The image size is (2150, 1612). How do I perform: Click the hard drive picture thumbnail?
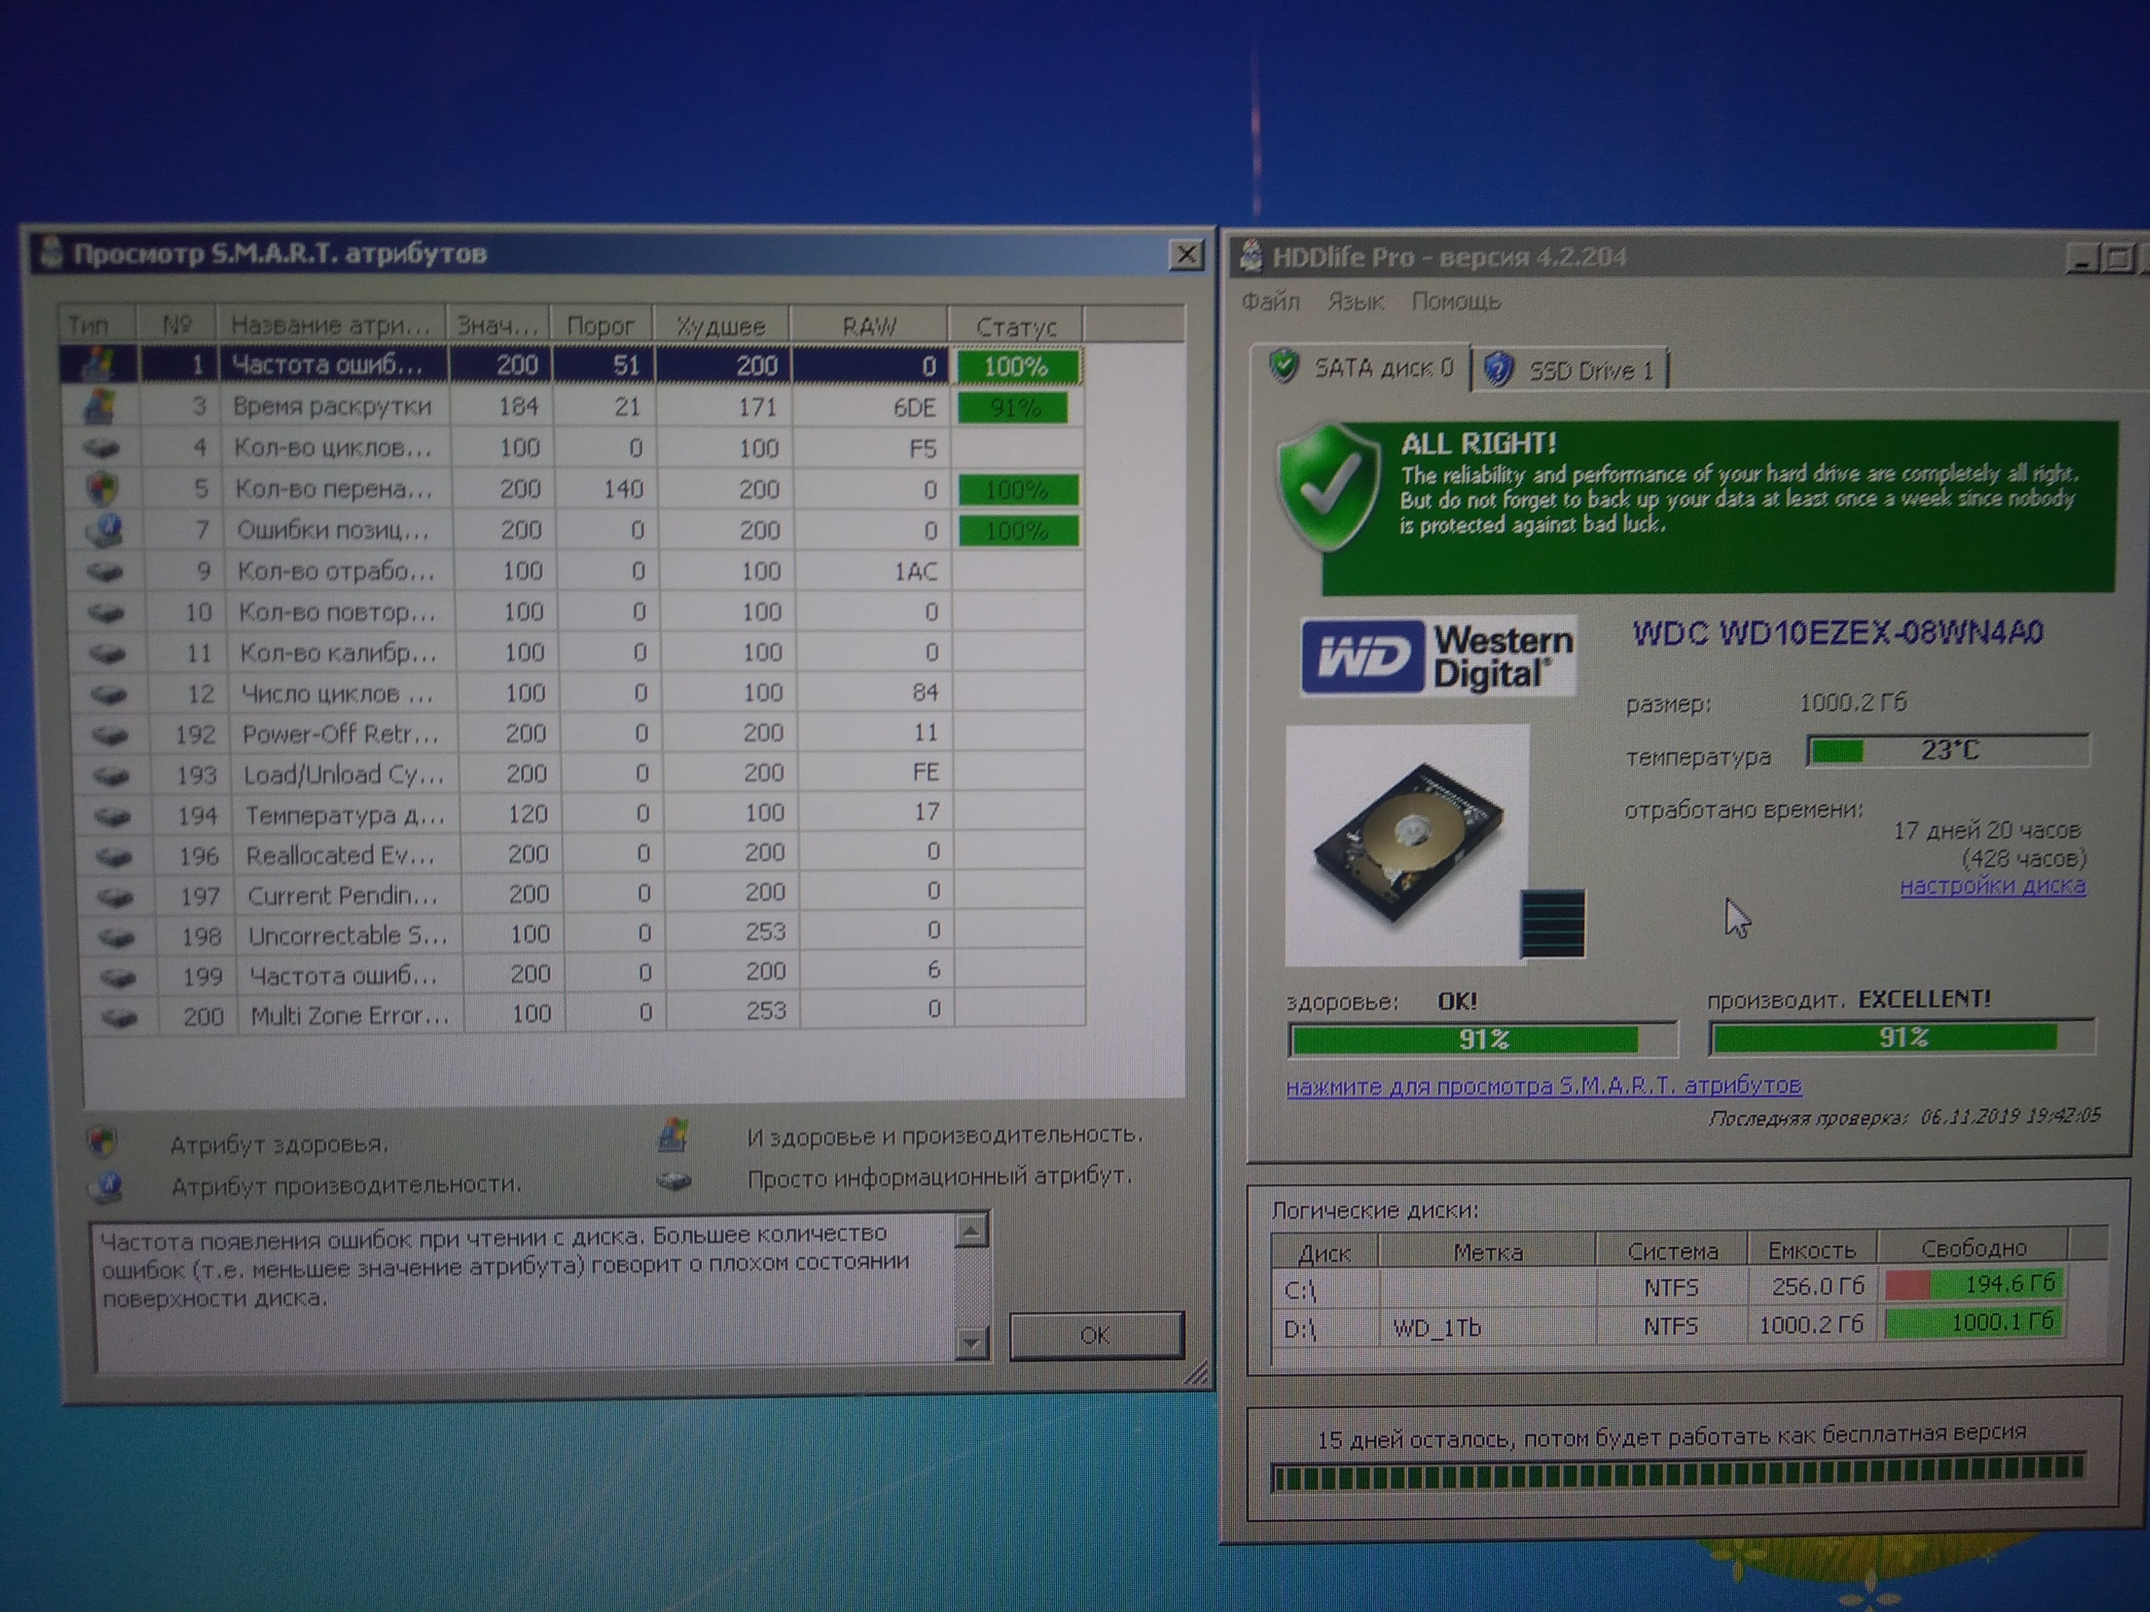tap(1406, 844)
